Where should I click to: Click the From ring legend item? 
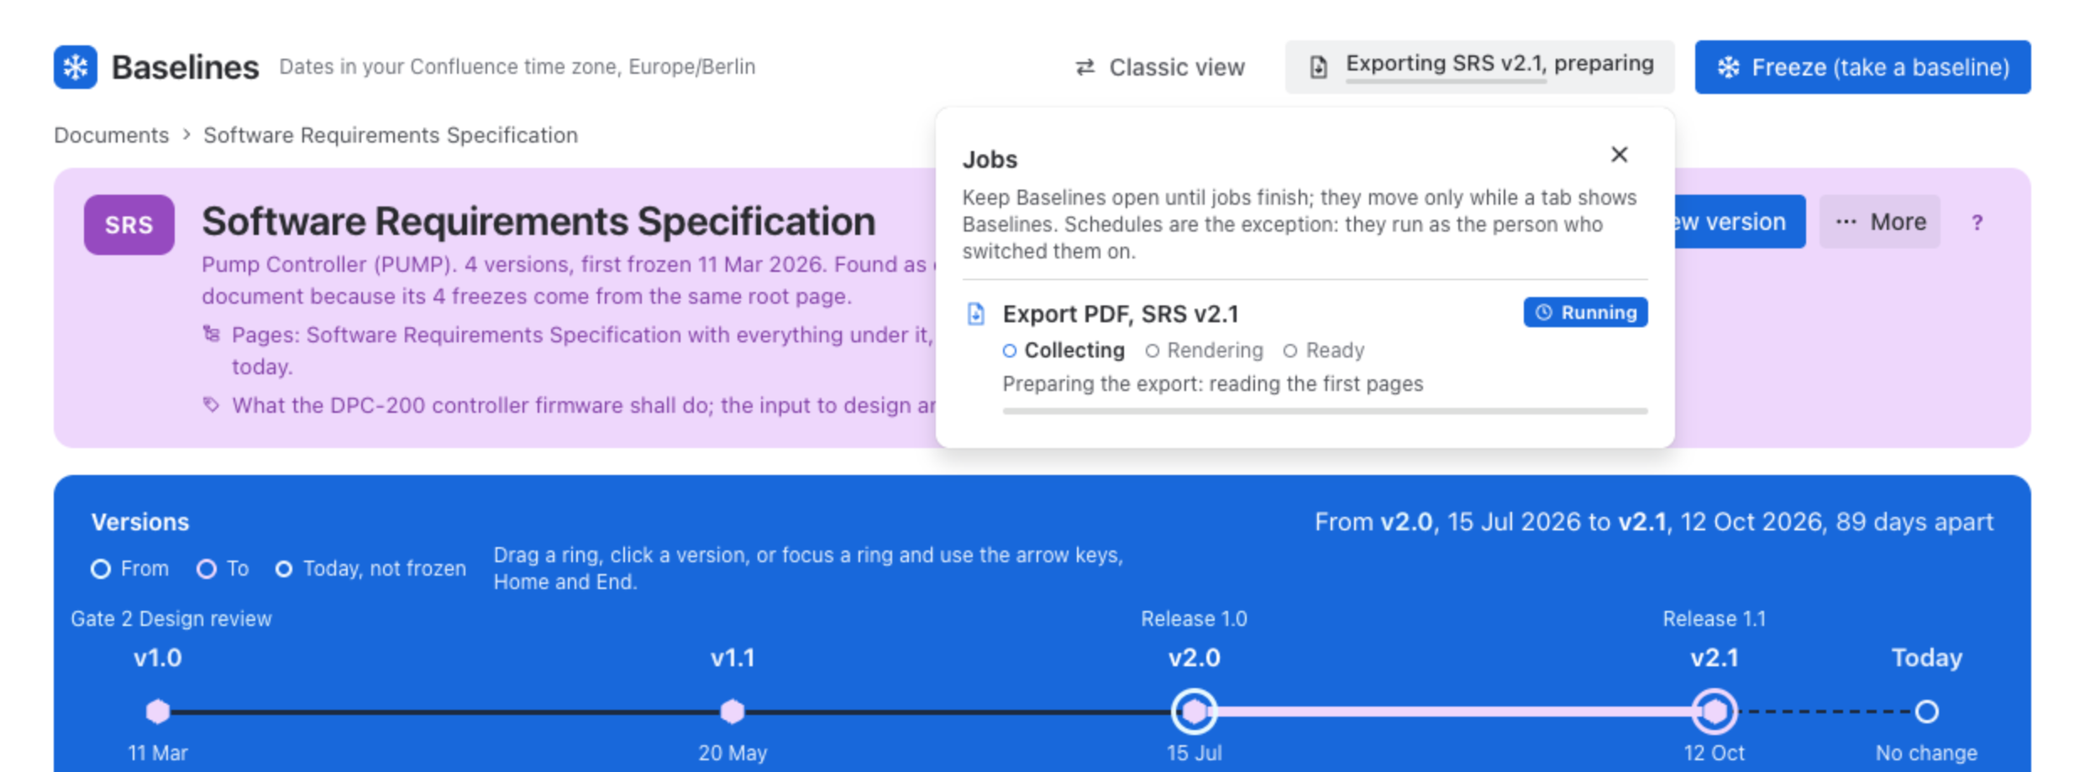coord(130,569)
